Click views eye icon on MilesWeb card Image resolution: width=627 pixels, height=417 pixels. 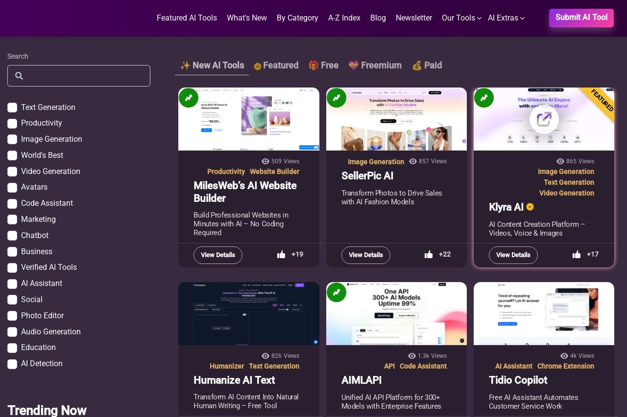tap(265, 161)
